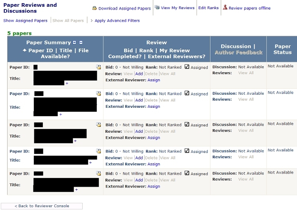Toggle the third paper's Assigned checkbox
Image resolution: width=297 pixels, height=210 pixels.
(187, 124)
